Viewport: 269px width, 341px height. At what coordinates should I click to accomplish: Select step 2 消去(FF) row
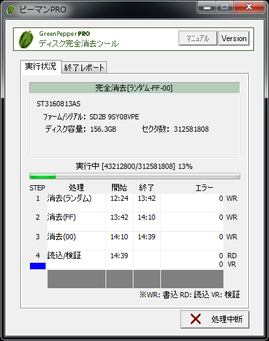[135, 222]
